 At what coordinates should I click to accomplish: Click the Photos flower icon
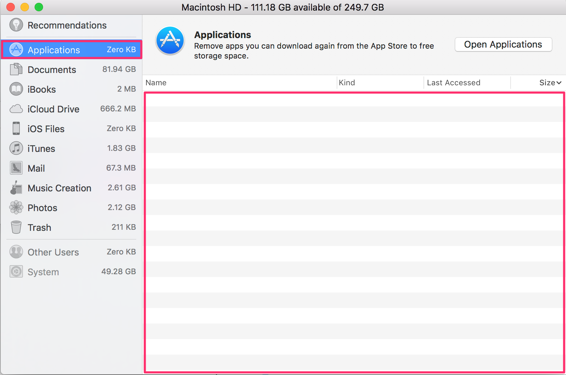tap(16, 208)
